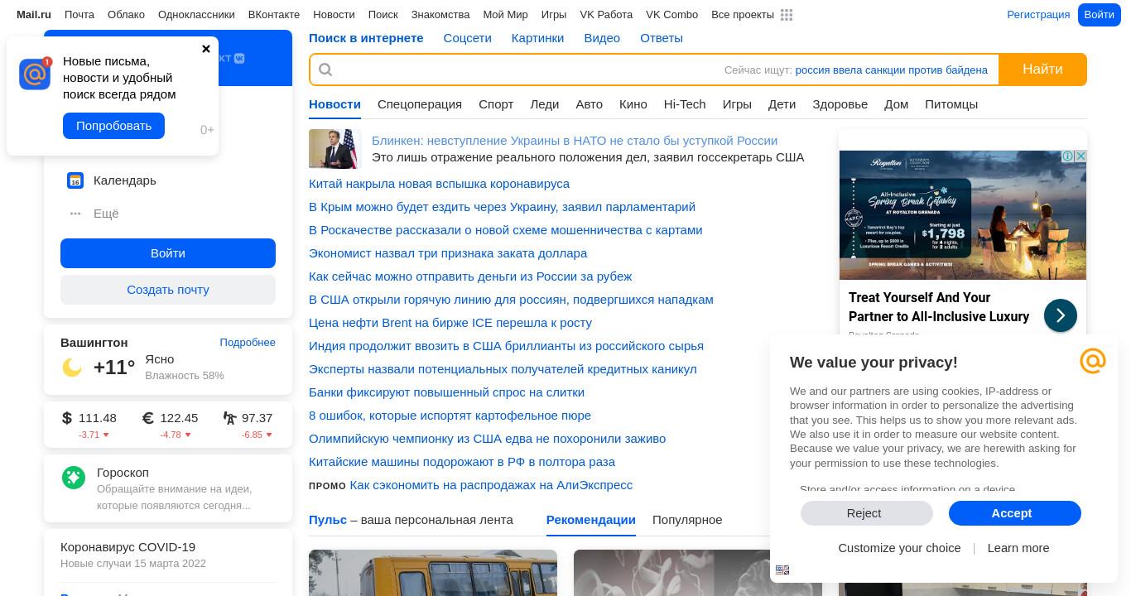Open 'Регистрация' link
Image resolution: width=1131 pixels, height=596 pixels.
(1038, 15)
